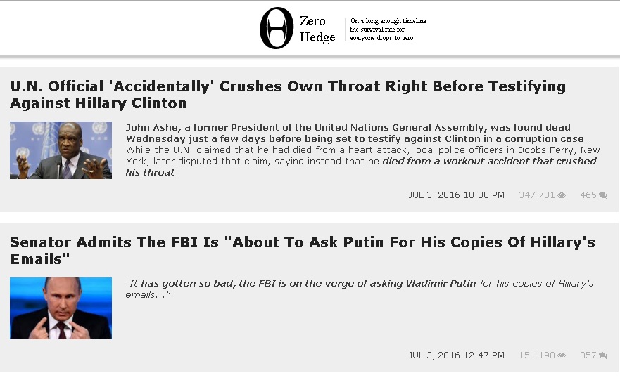The image size is (620, 380).
Task: Click the 151 190 view count
Action: pos(536,355)
